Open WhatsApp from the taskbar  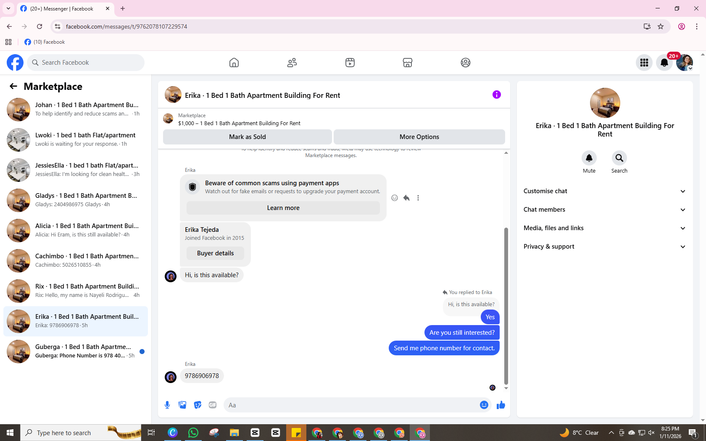[193, 433]
